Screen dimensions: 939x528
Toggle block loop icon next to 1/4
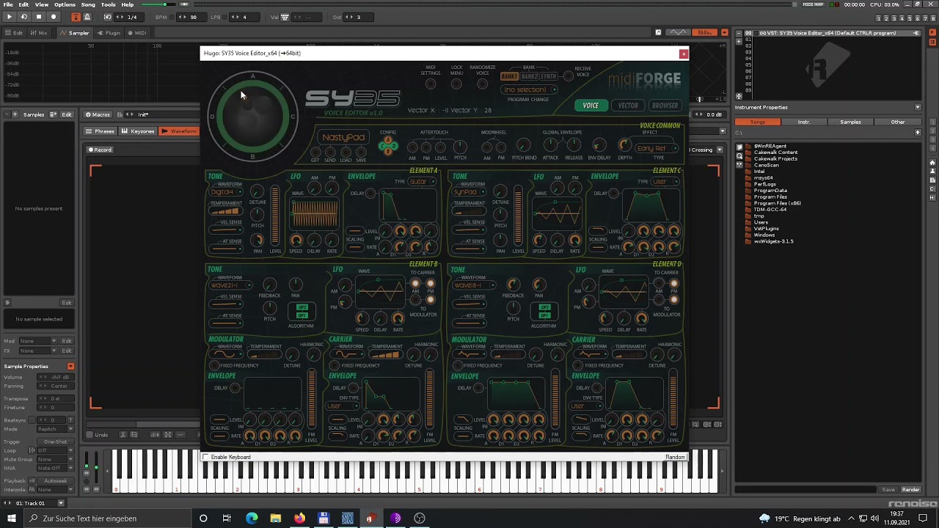click(108, 17)
